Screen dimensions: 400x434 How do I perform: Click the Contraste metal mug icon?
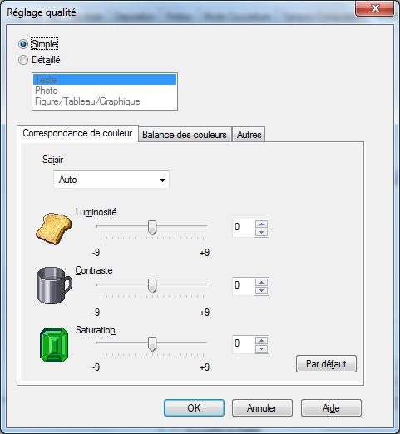pos(55,285)
